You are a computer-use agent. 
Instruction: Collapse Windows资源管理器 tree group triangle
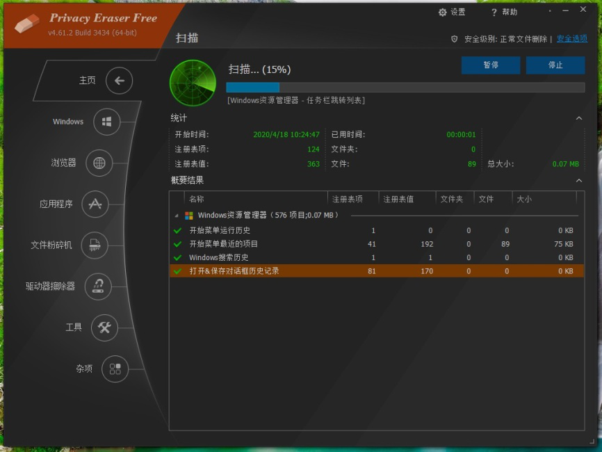177,216
